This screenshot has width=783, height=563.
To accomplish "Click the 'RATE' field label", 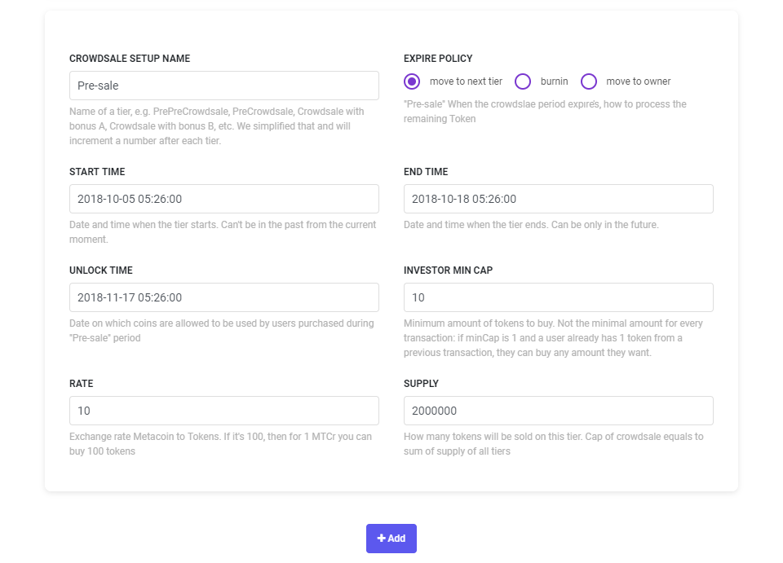I will 82,384.
